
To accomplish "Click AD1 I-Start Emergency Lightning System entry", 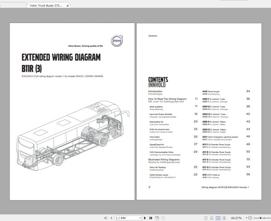I will pyautogui.click(x=220, y=137).
